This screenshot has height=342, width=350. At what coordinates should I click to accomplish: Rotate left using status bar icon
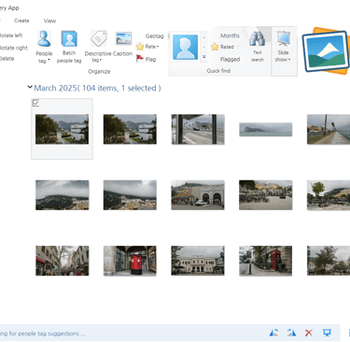point(273,333)
